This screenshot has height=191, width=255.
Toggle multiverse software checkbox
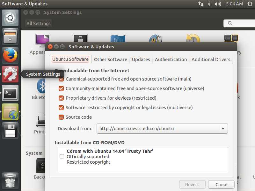tap(61, 108)
